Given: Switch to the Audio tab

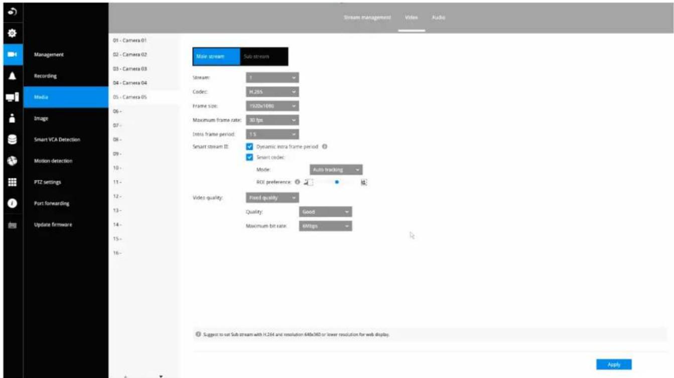Looking at the screenshot, I should click(x=439, y=18).
